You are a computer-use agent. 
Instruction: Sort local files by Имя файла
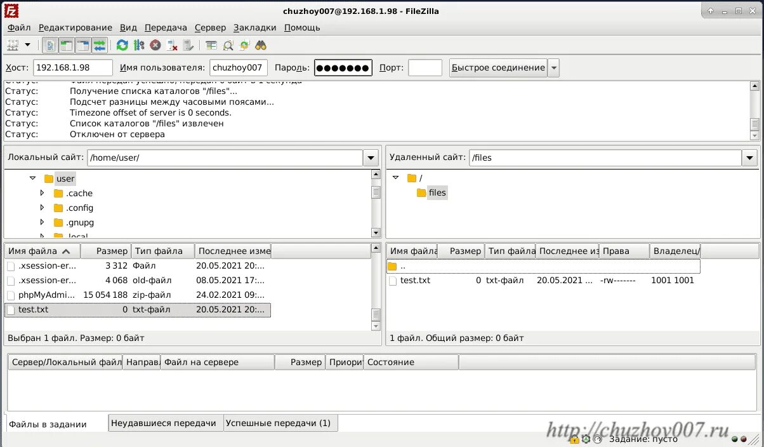(x=43, y=251)
